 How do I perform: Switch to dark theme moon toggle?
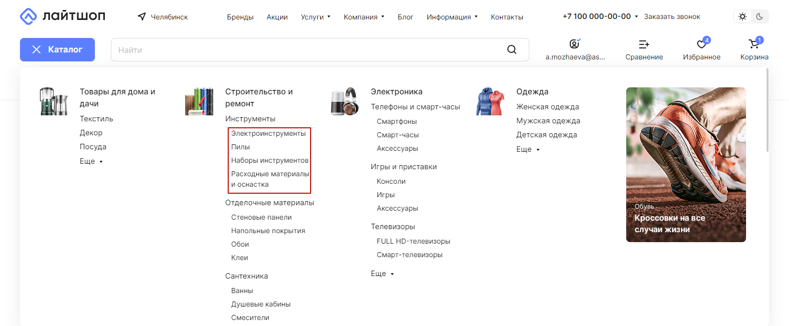(760, 16)
